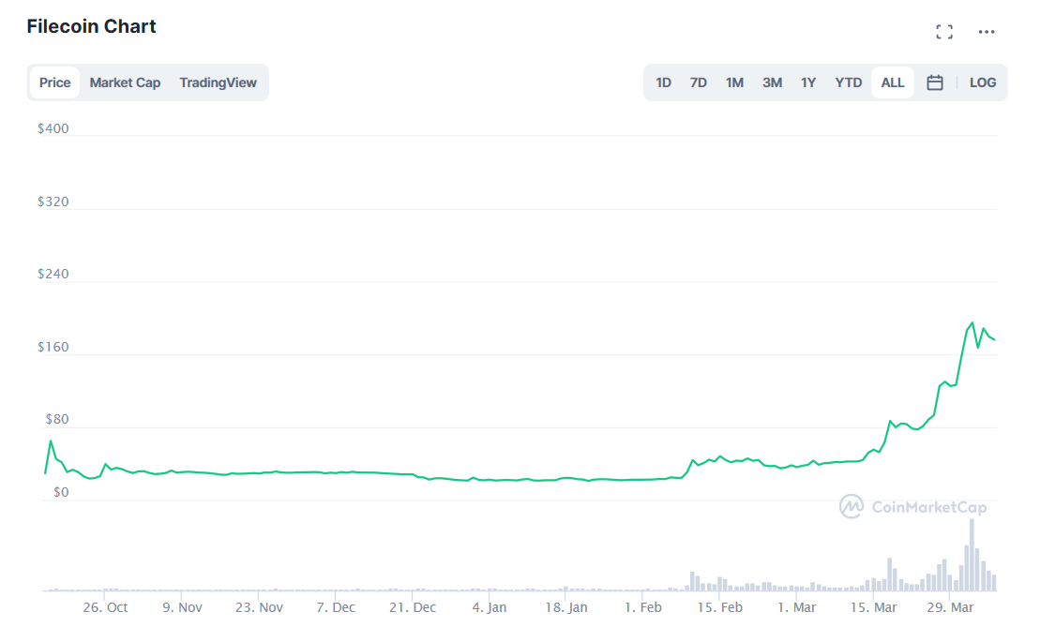Screen dimensions: 1040x627
Task: Toggle LOG scale on the chart
Action: pos(983,82)
